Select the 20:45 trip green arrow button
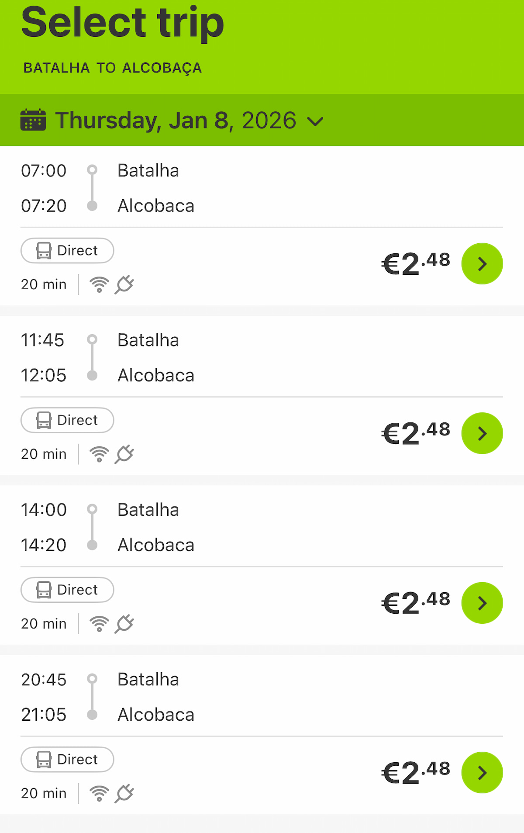The width and height of the screenshot is (524, 833). [482, 772]
